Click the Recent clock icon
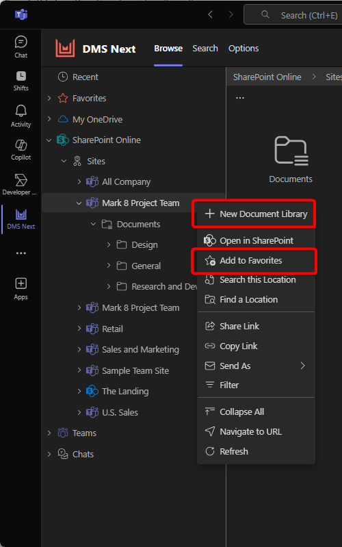The image size is (342, 547). (x=63, y=77)
